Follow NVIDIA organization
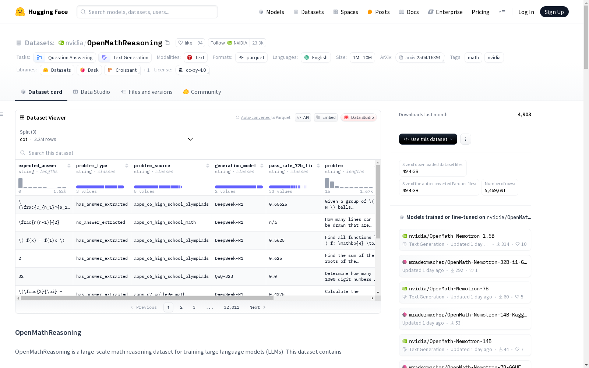Viewport: 589px width, 368px height. point(229,43)
